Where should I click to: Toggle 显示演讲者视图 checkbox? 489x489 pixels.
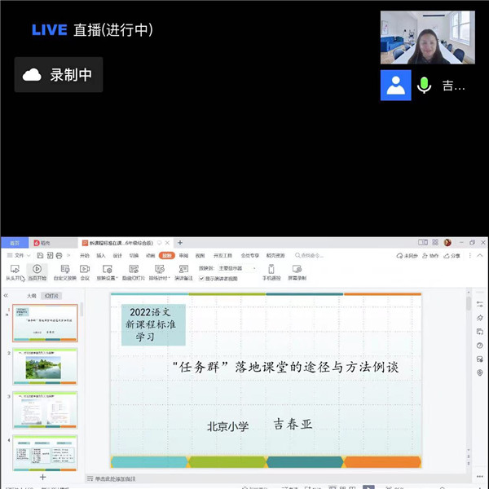point(201,279)
